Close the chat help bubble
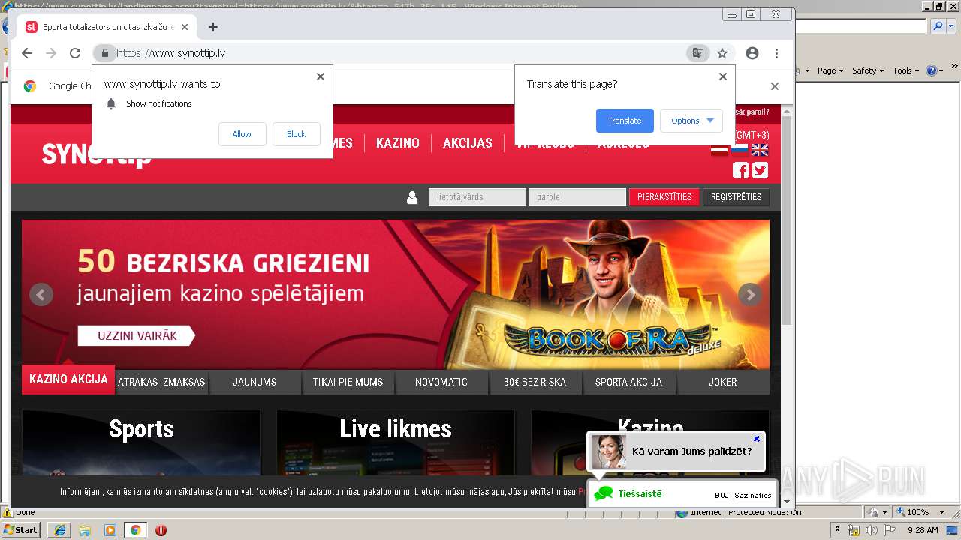 click(x=757, y=439)
